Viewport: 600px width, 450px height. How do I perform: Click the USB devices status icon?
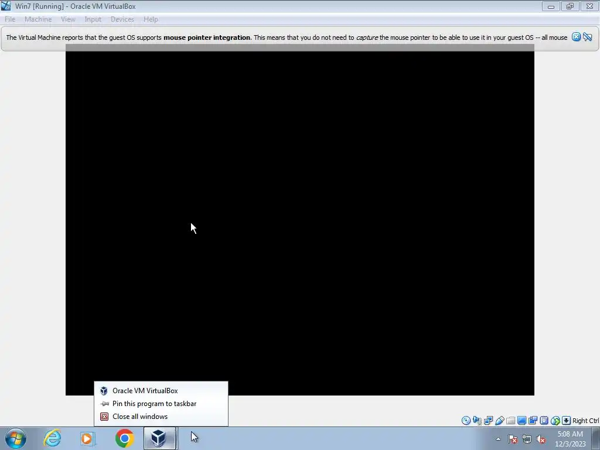click(499, 421)
